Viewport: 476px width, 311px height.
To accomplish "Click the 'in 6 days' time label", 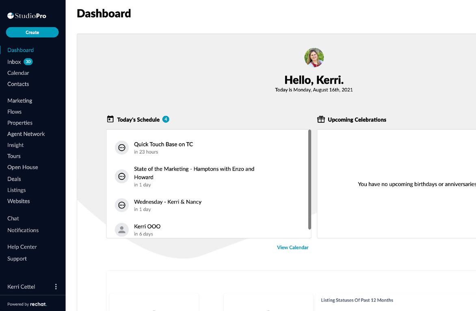I will (x=144, y=234).
